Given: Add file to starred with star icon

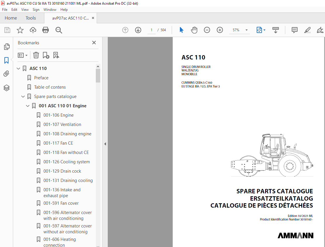Looking at the screenshot, I should point(20,30).
